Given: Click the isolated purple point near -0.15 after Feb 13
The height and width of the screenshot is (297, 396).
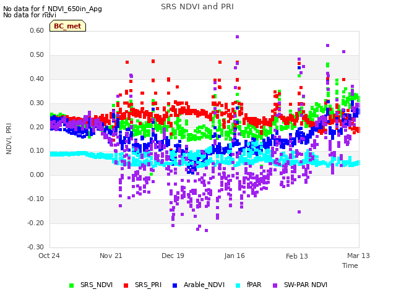Looking at the screenshot, I should pyautogui.click(x=299, y=212).
